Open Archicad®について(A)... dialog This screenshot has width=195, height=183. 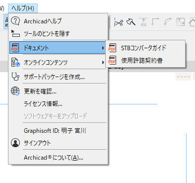tap(58, 158)
